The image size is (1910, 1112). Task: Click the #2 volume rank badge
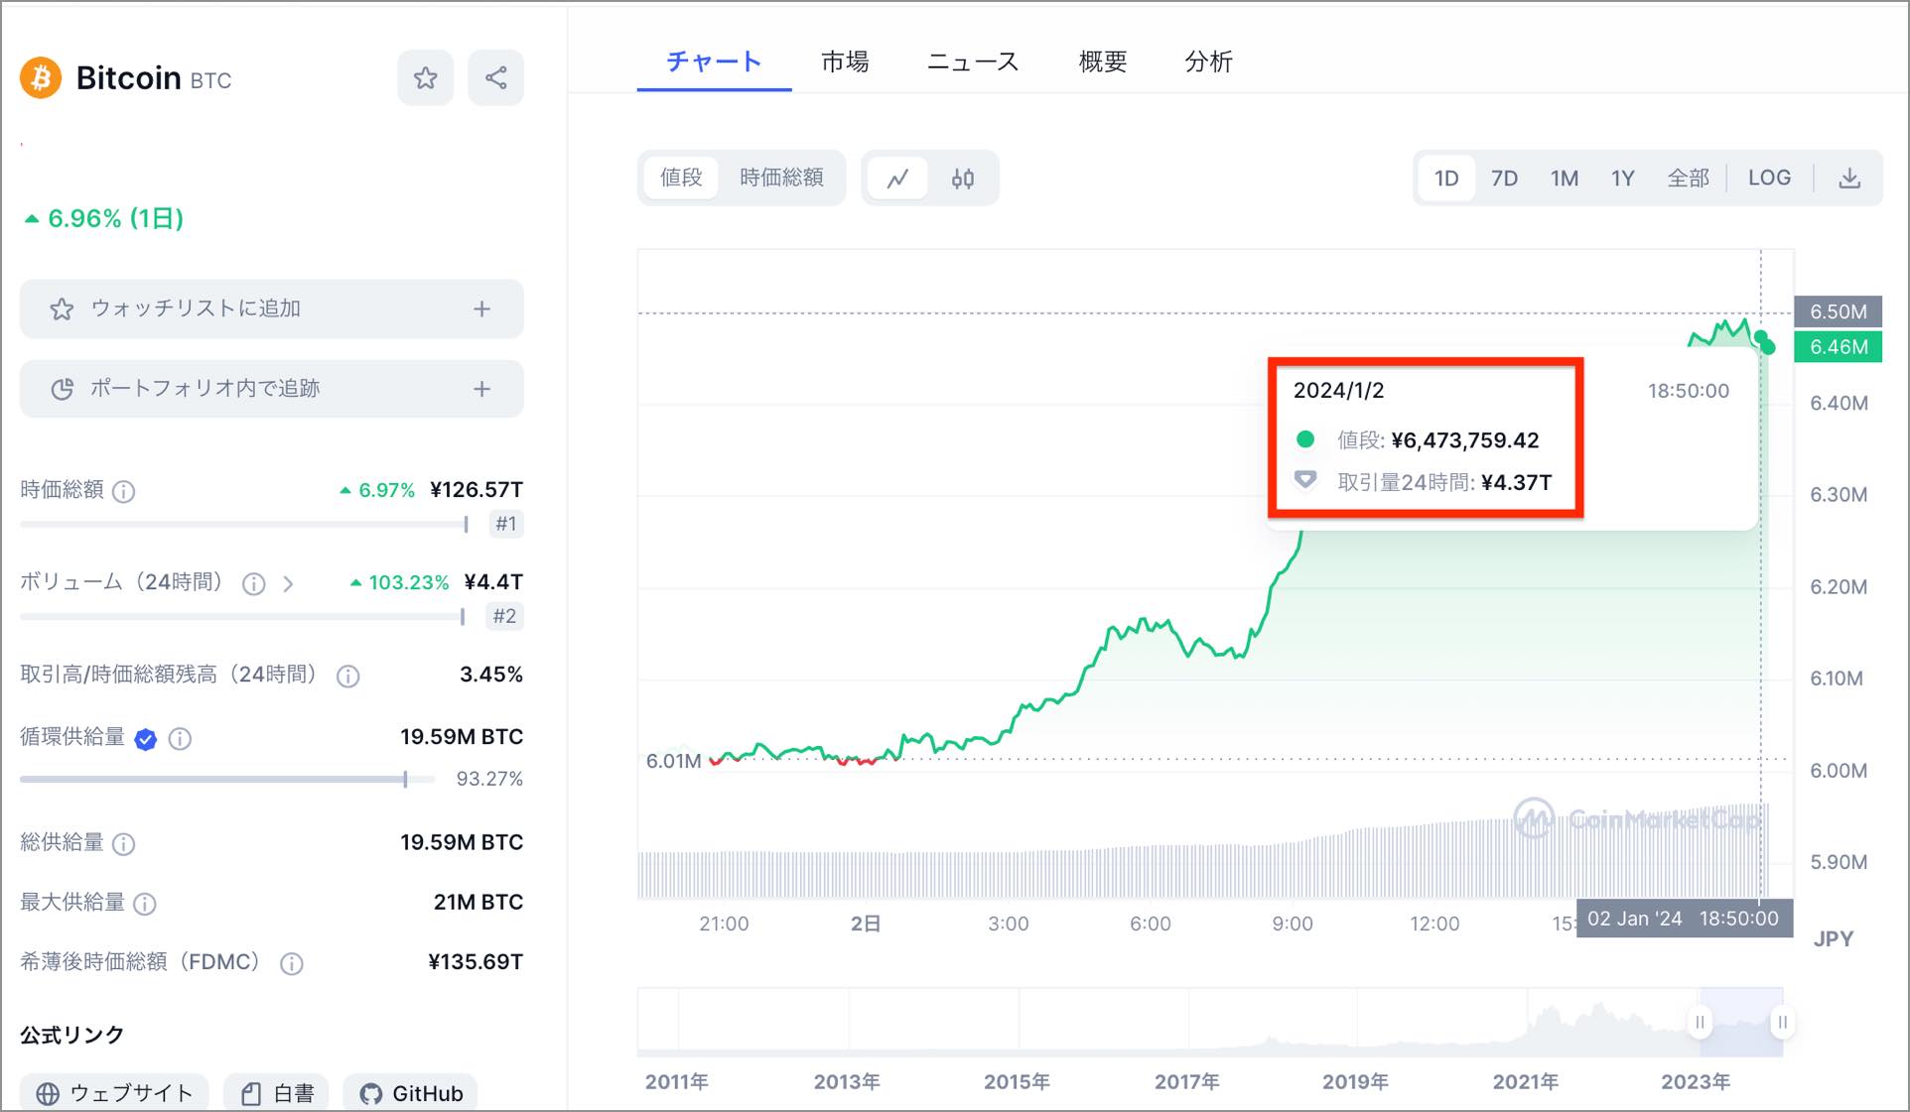505,616
